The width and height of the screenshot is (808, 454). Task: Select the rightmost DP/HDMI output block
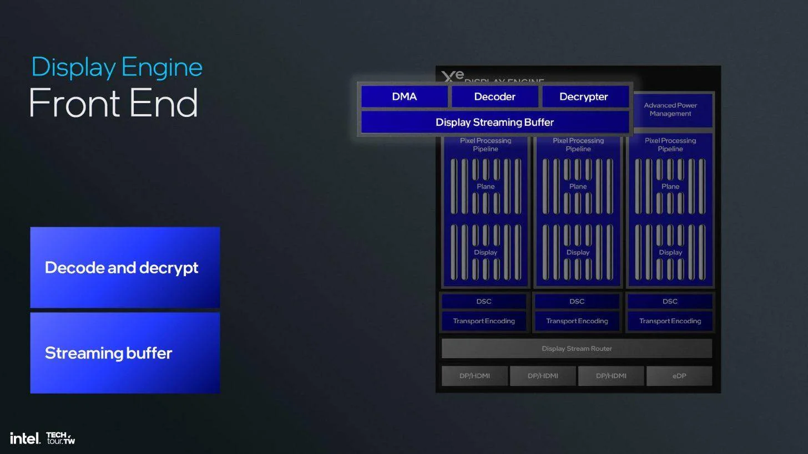(611, 376)
